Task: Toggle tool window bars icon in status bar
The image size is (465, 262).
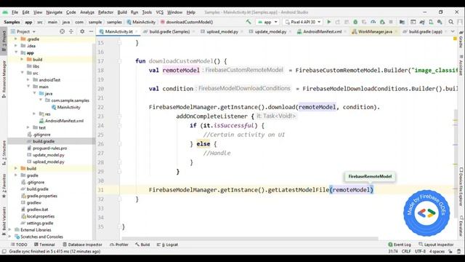Action: 4,252
